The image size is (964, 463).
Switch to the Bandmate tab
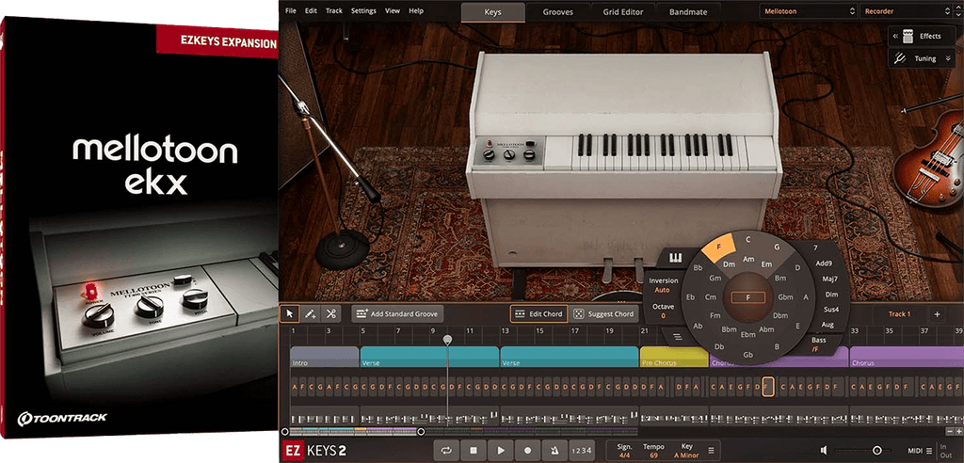tap(688, 11)
